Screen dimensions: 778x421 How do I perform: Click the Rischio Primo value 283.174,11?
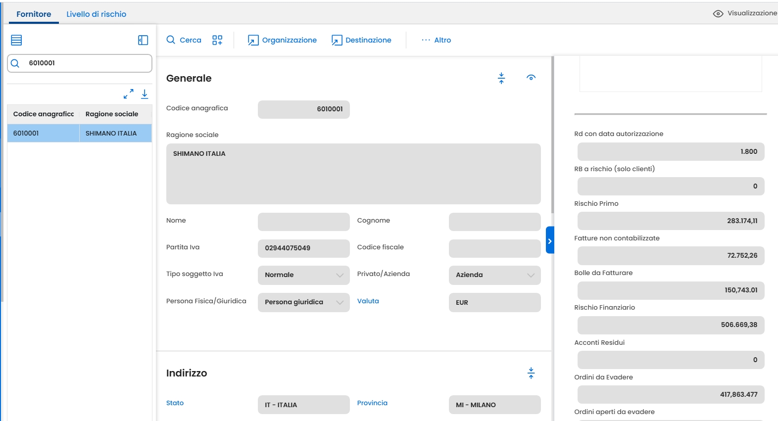671,221
